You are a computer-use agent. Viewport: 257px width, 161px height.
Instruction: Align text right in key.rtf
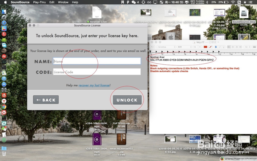coord(236,47)
